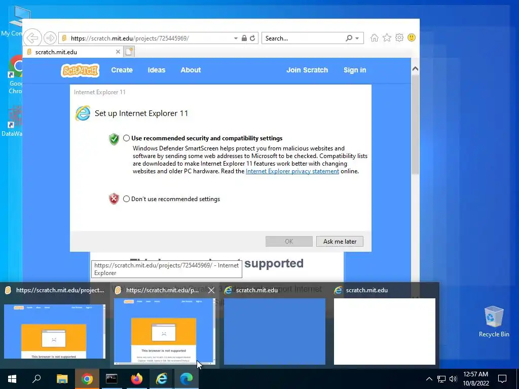The image size is (519, 389).
Task: Open the About page on Scratch
Action: 191,70
